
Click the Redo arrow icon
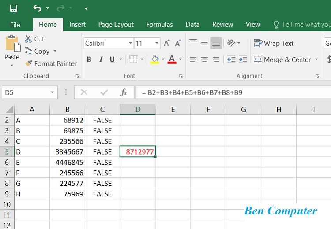click(x=60, y=8)
